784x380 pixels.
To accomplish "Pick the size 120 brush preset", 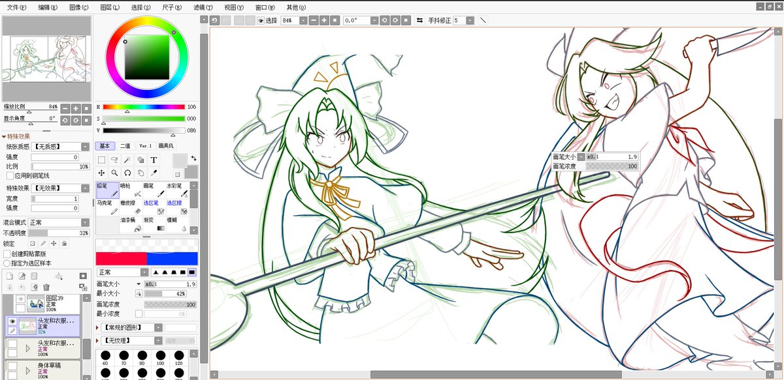I will pyautogui.click(x=179, y=357).
